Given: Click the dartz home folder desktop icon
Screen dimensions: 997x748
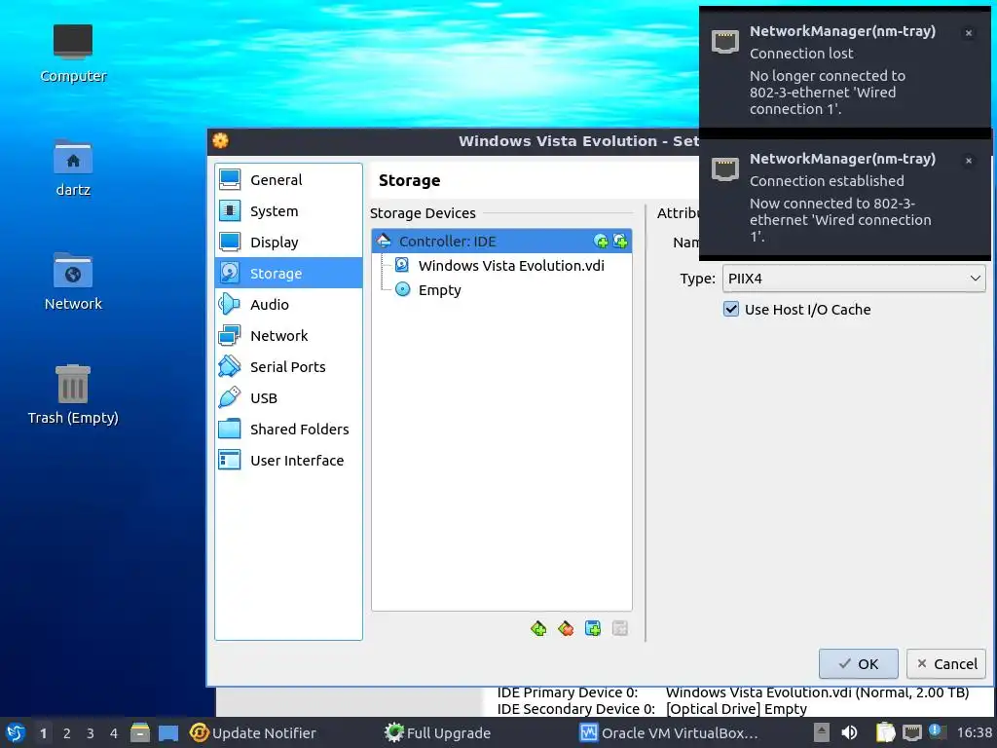Looking at the screenshot, I should (72, 168).
